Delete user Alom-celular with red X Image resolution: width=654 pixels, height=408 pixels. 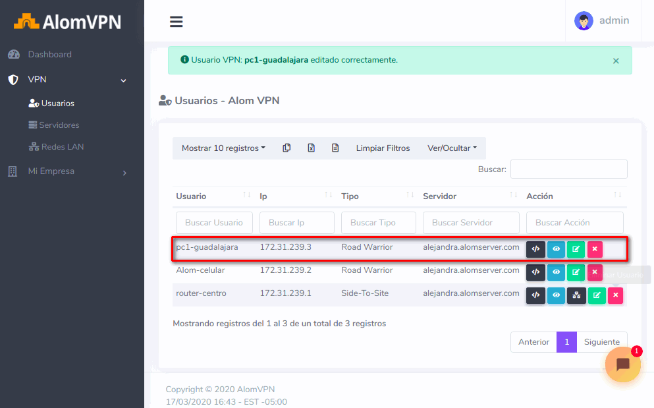click(595, 272)
